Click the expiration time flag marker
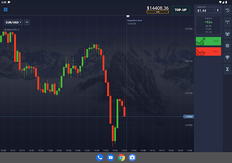 (128, 16)
